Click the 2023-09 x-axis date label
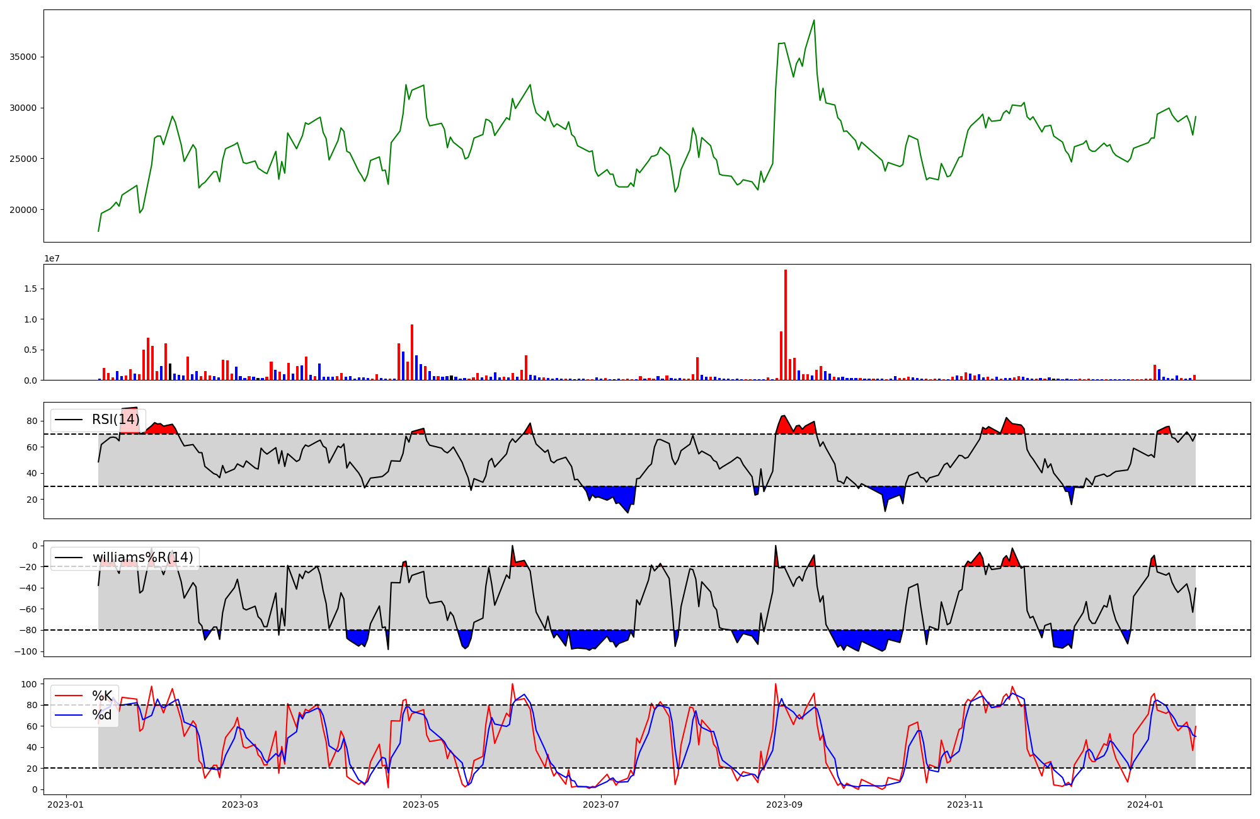 (x=785, y=805)
